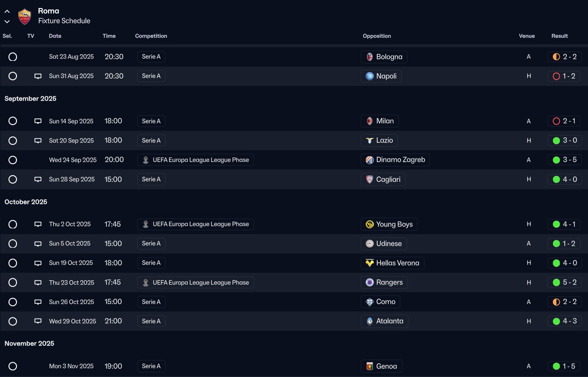The height and width of the screenshot is (377, 588).
Task: Sort by the Competition column header
Action: pyautogui.click(x=151, y=36)
